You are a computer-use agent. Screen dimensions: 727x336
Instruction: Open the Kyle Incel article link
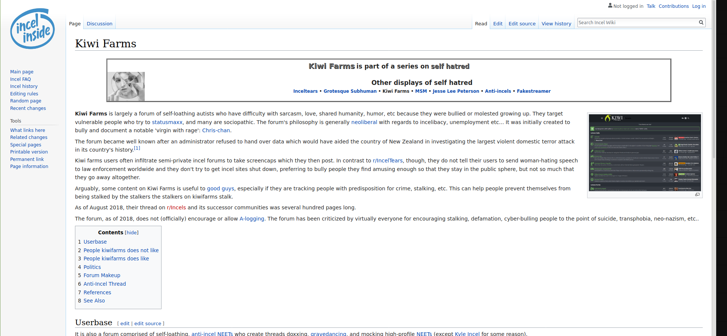[467, 334]
